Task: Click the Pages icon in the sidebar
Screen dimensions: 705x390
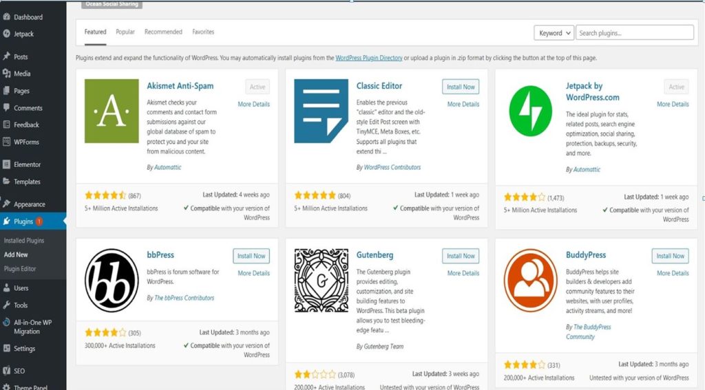Action: [6, 91]
